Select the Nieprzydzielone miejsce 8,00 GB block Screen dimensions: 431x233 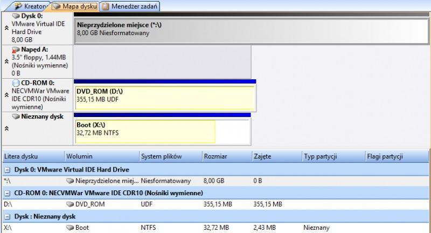[x=251, y=31]
